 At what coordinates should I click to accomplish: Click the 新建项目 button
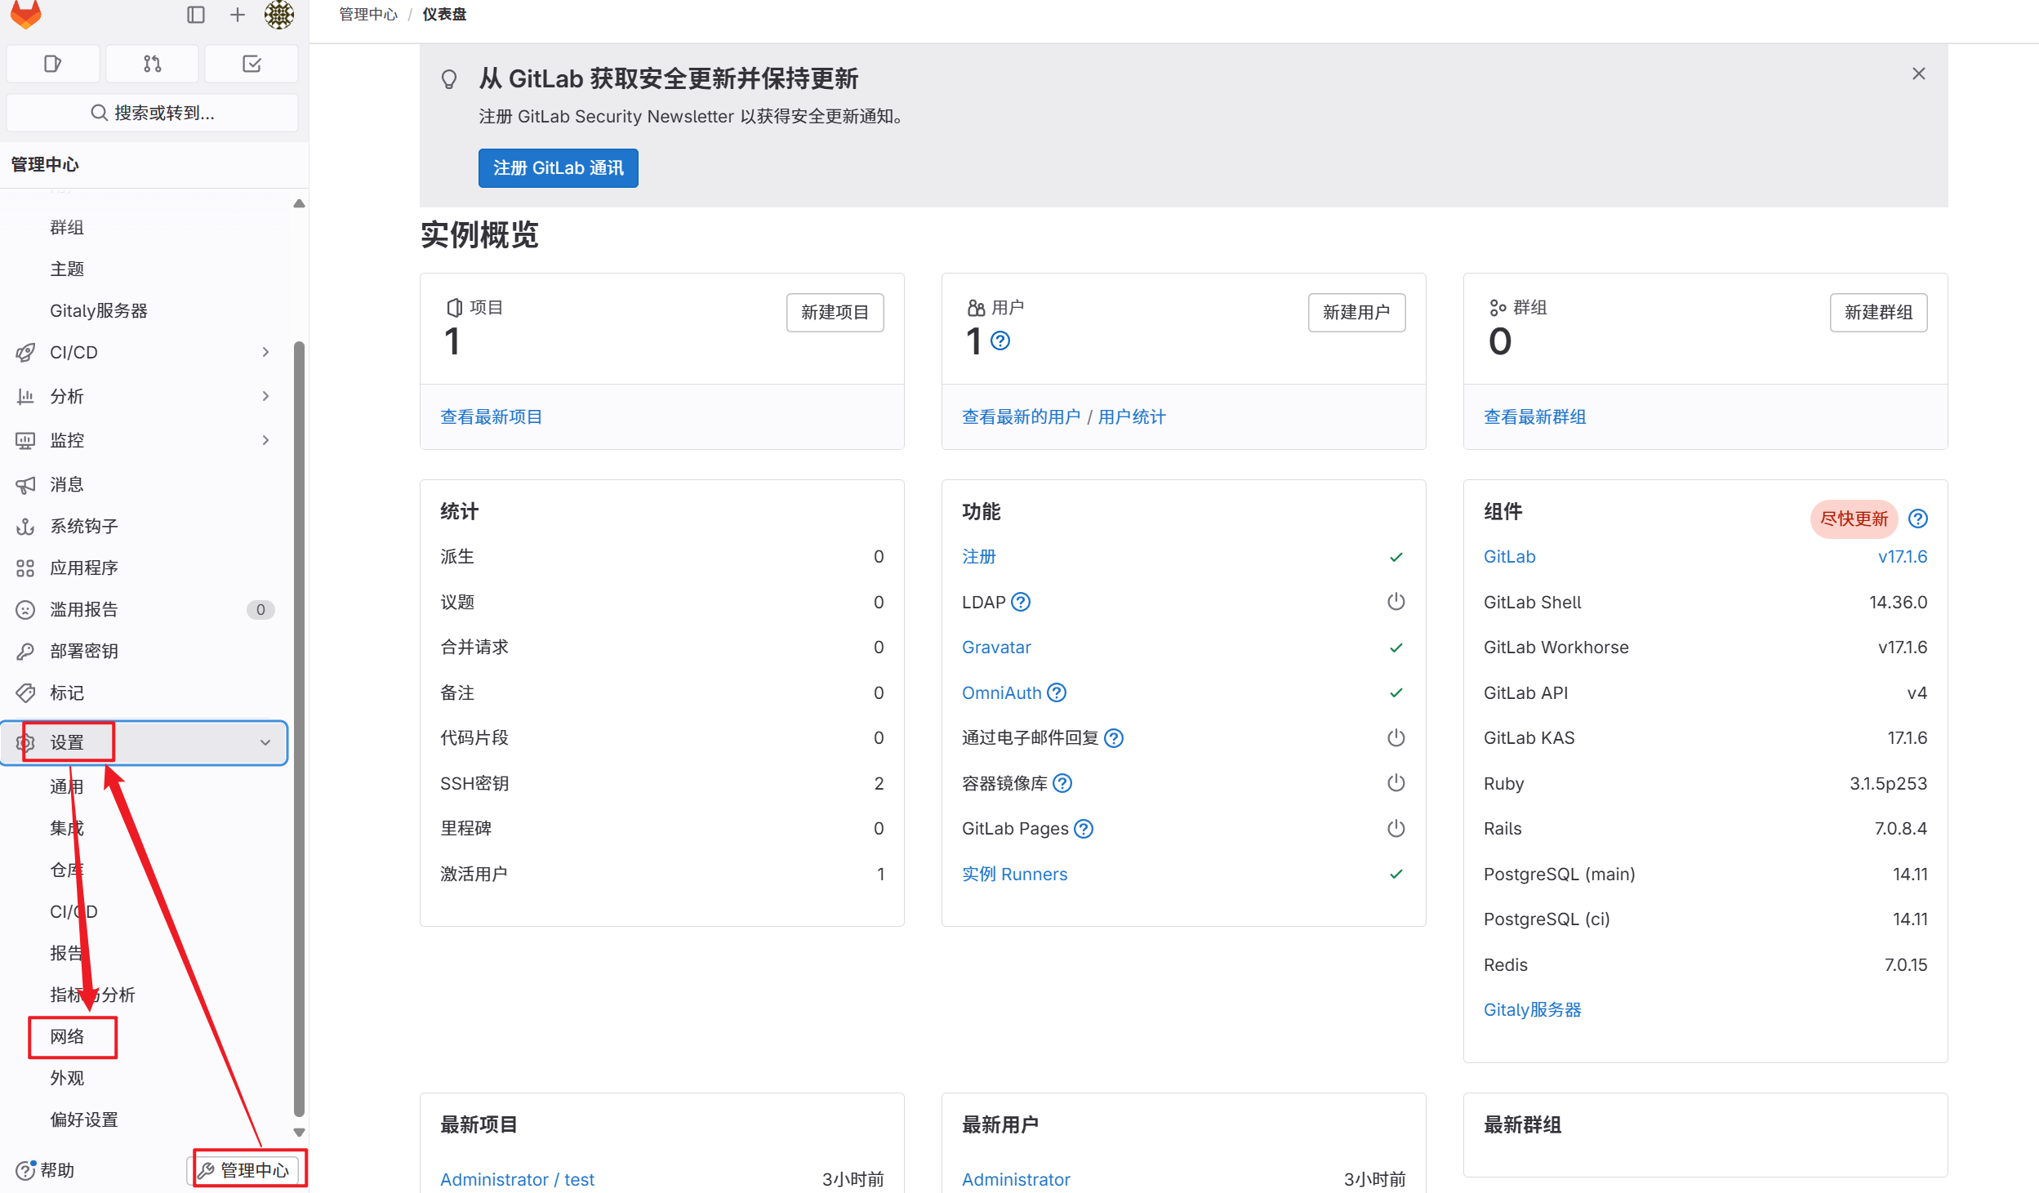click(x=835, y=313)
